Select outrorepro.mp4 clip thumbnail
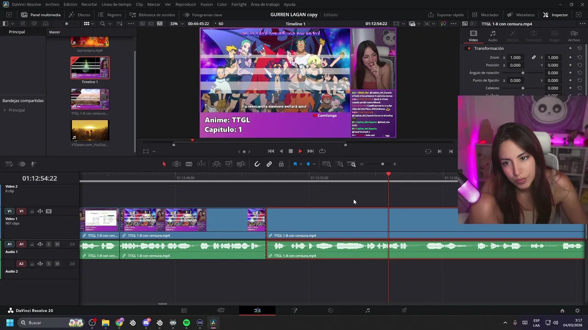Image resolution: width=588 pixels, height=330 pixels. pos(90,43)
